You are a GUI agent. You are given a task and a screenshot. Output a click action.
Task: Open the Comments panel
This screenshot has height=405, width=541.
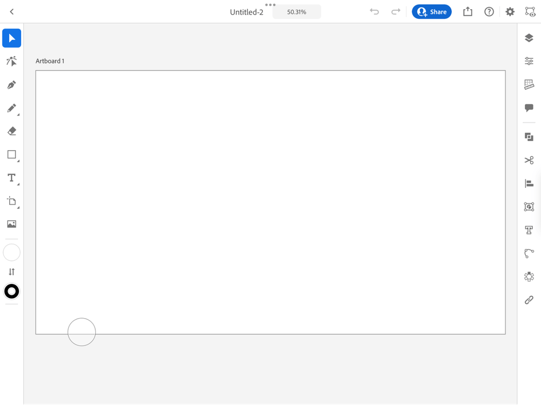point(529,108)
